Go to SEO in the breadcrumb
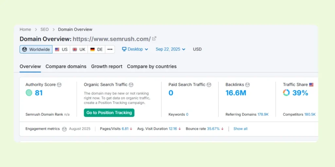 tap(44, 29)
